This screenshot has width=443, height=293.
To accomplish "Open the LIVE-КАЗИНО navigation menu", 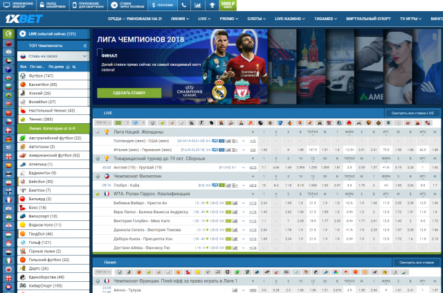I will tap(290, 19).
